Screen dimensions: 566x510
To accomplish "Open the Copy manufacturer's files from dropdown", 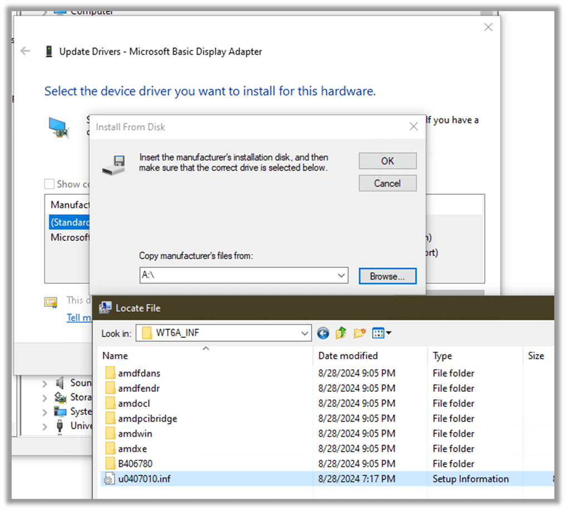I will tap(341, 276).
